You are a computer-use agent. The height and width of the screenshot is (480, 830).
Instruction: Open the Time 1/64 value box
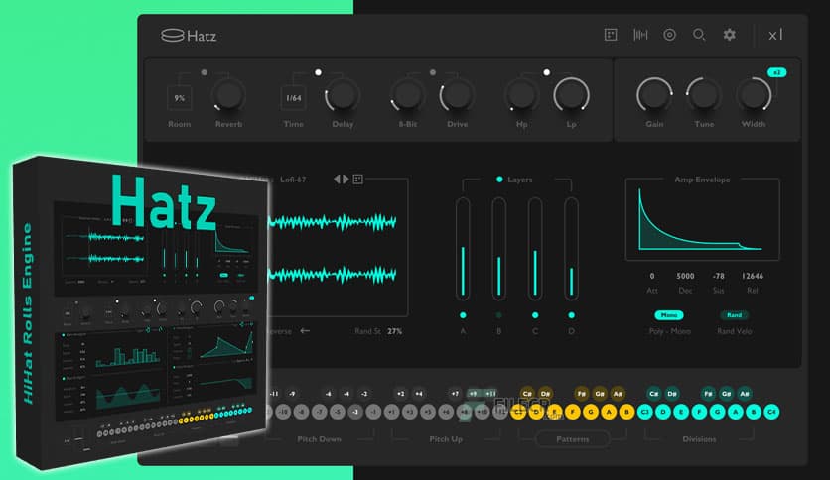tap(293, 98)
